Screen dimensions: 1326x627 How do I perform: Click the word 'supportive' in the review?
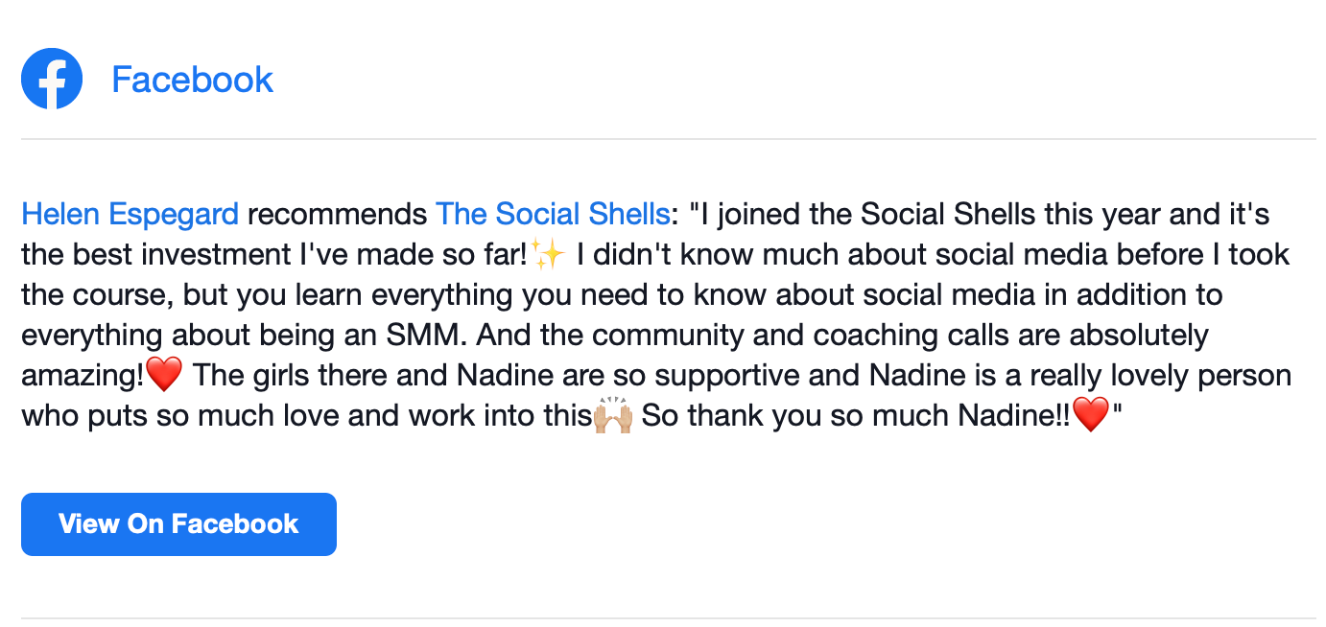tap(725, 376)
